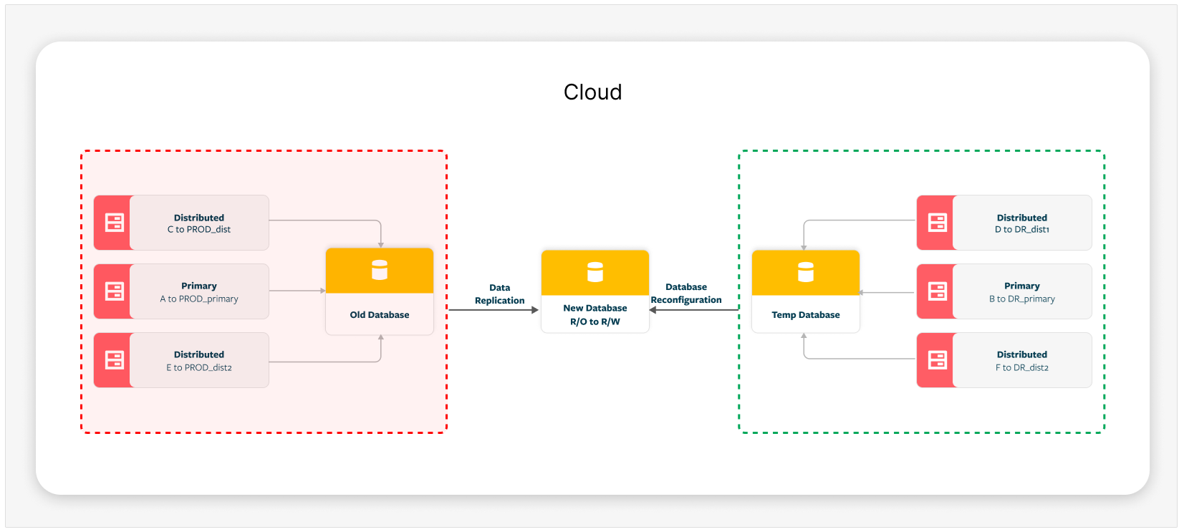Click the Cloud title text
Viewport: 1184px width, 532px height.
tap(592, 92)
